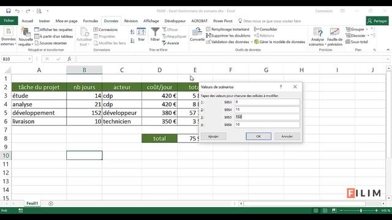Click the Tell me search box

click(269, 21)
